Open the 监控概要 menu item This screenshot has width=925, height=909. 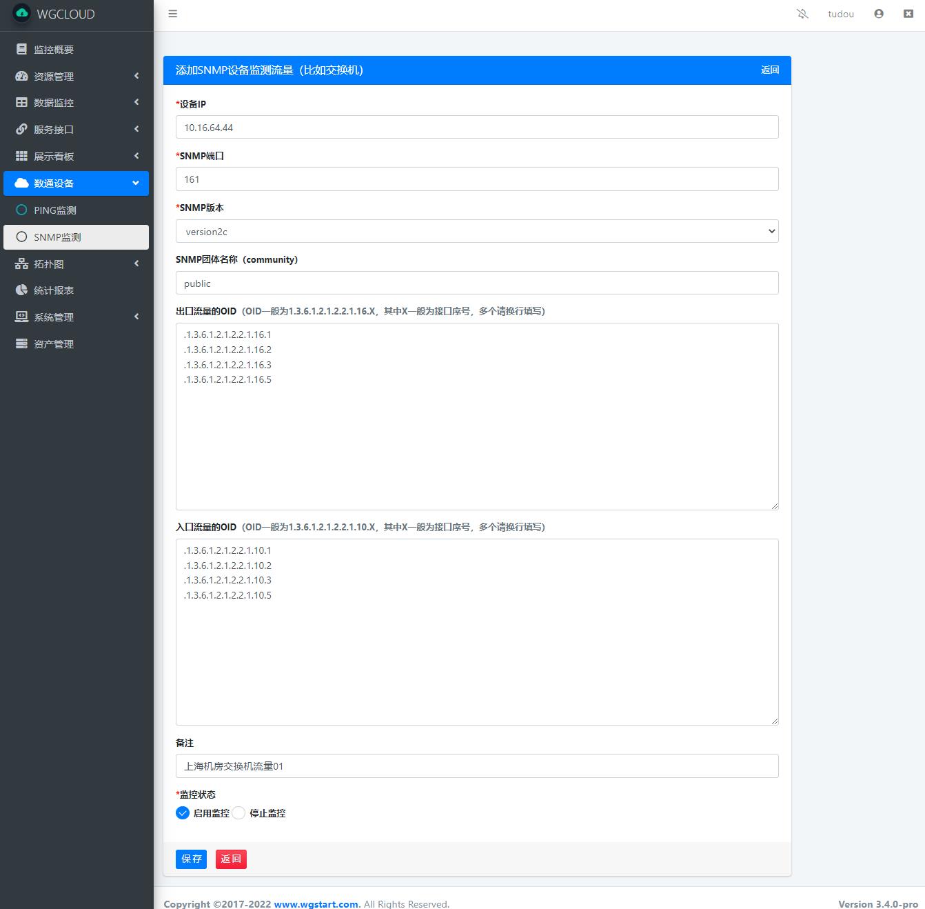click(x=76, y=50)
